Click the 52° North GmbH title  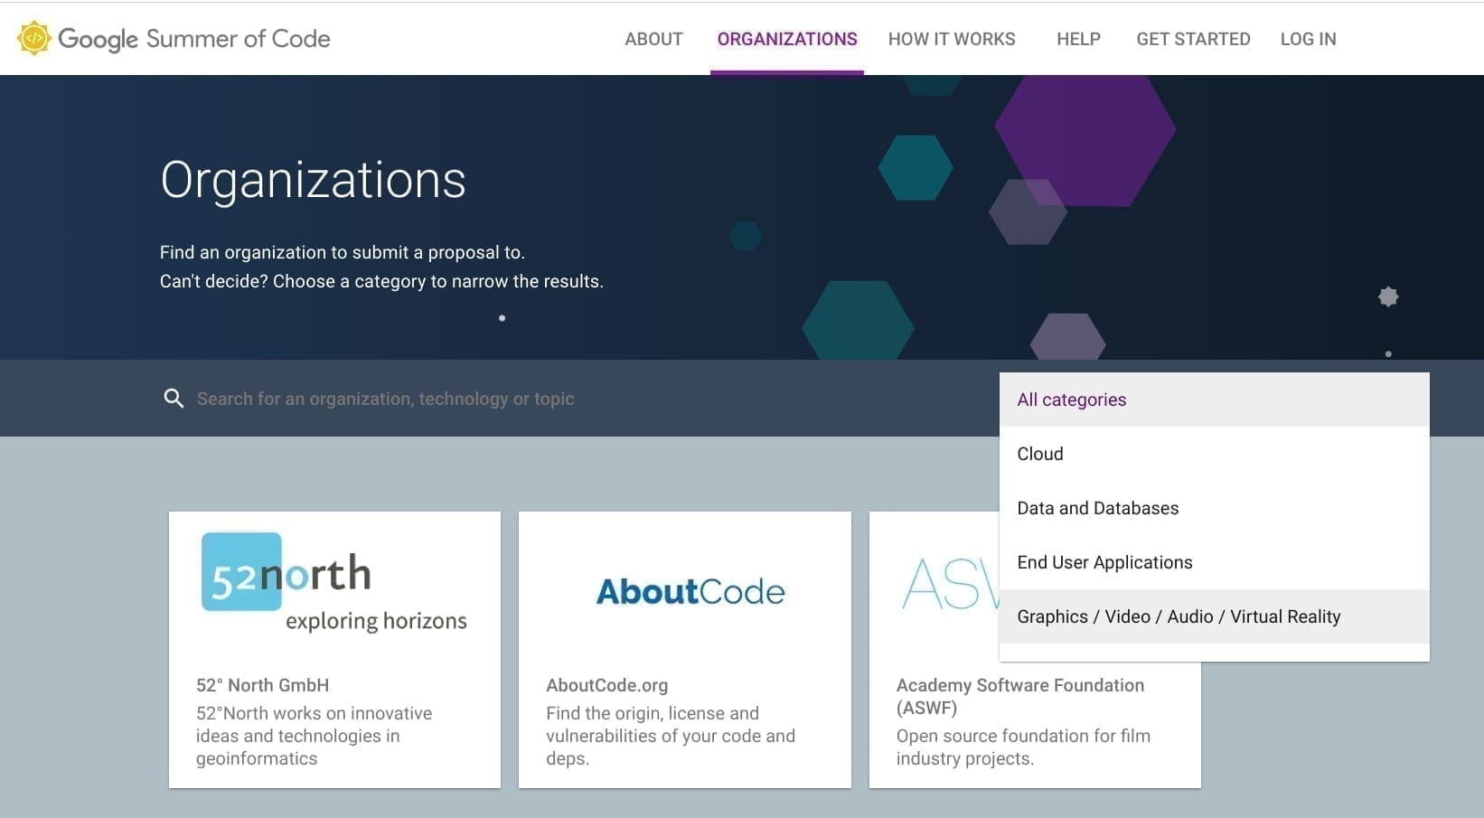tap(262, 685)
